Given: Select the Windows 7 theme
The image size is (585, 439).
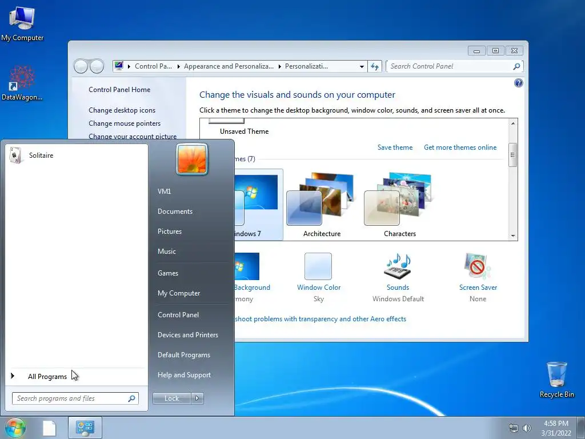Looking at the screenshot, I should pyautogui.click(x=258, y=205).
